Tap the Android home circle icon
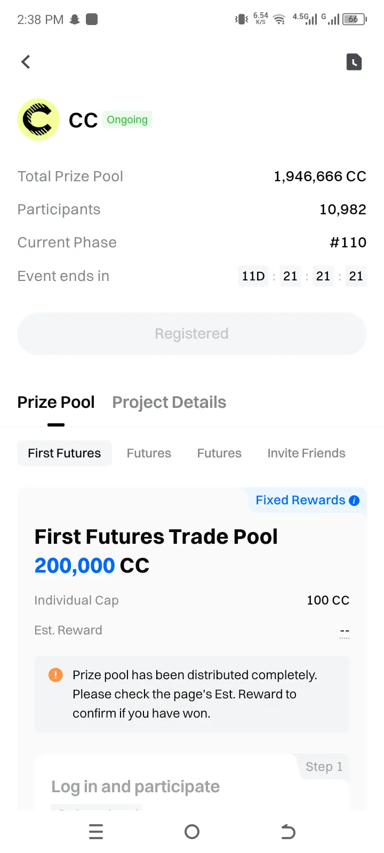 (192, 832)
